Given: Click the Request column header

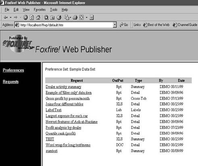Looking at the screenshot, I should 77,81.
